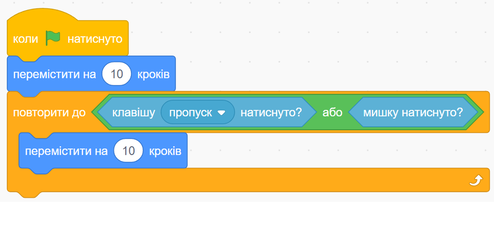Click the green flag icon in hat block
The width and height of the screenshot is (494, 241).
(53, 38)
